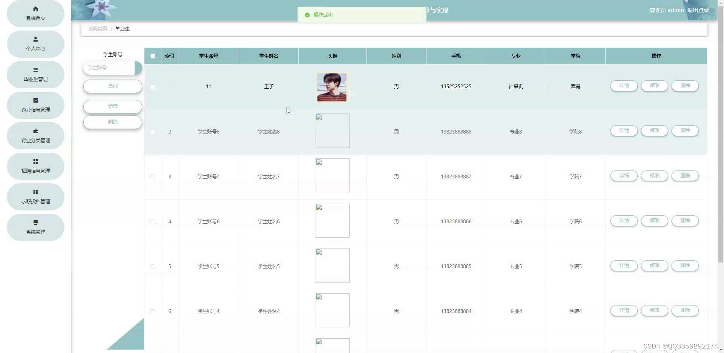Click the broken avatar image for 学生姓名8
This screenshot has height=353, width=724.
point(332,130)
